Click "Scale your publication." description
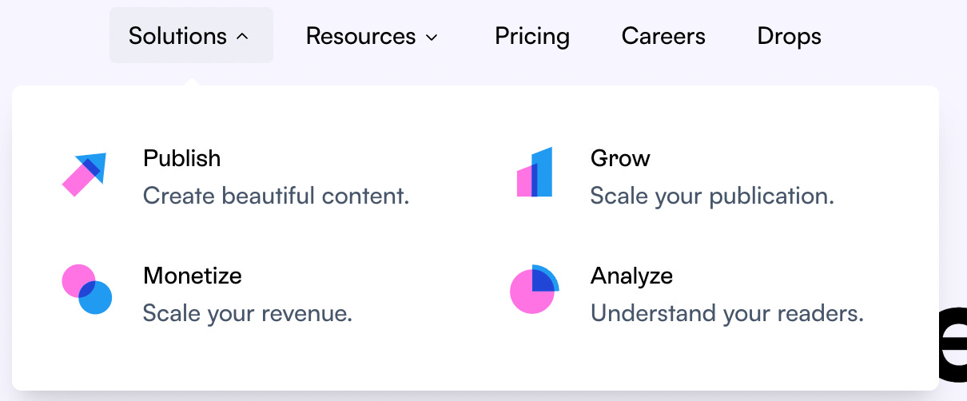 coord(712,196)
